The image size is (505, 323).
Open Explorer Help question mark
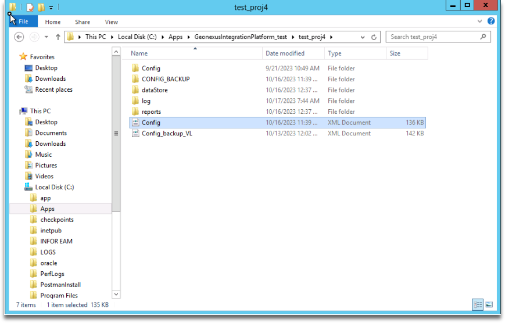491,21
